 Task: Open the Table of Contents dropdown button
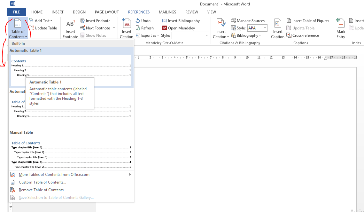point(18,28)
